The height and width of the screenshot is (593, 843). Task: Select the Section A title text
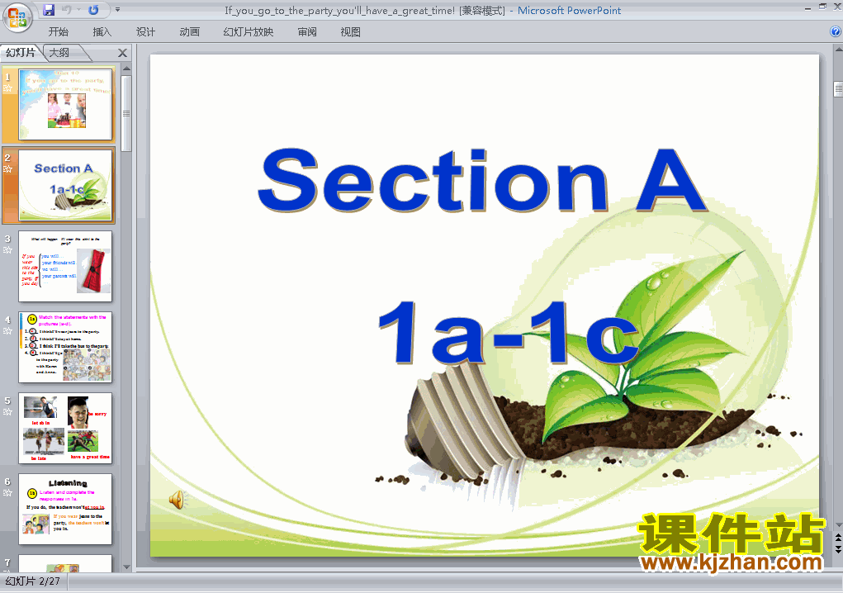(481, 180)
